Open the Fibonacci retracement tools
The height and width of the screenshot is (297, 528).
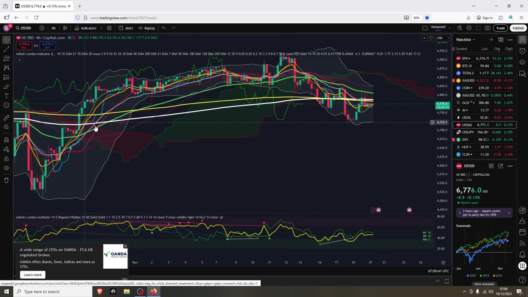pyautogui.click(x=6, y=59)
